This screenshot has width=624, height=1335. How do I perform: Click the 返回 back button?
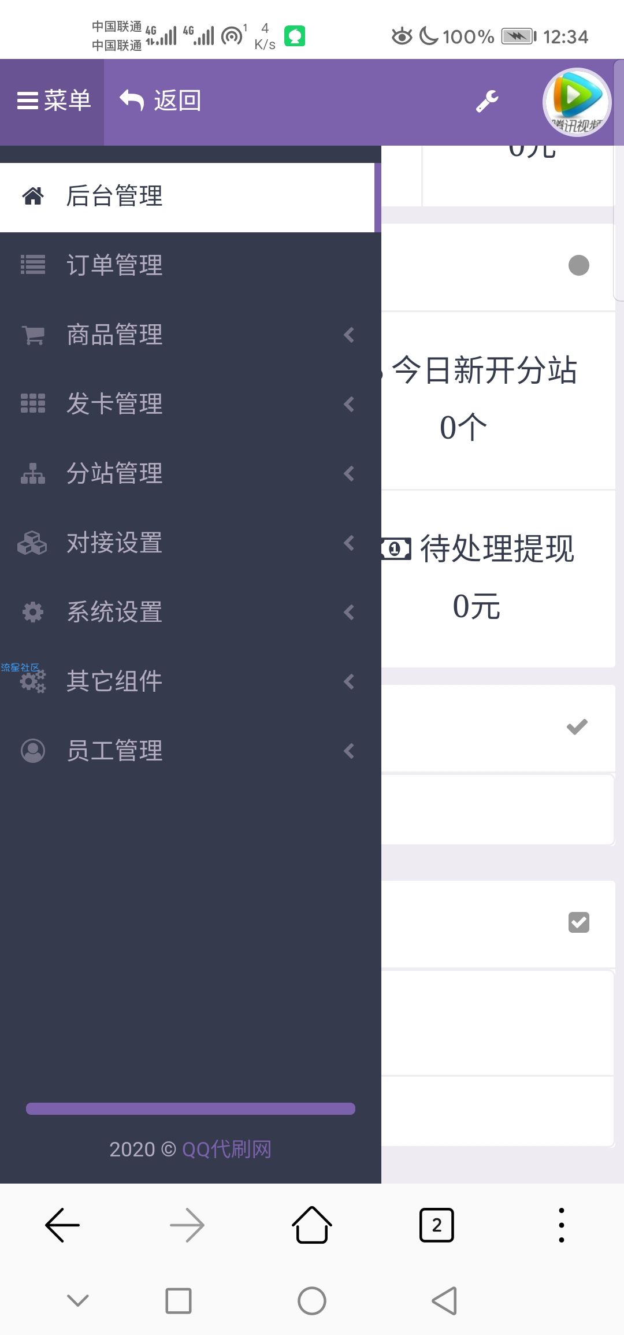tap(160, 101)
